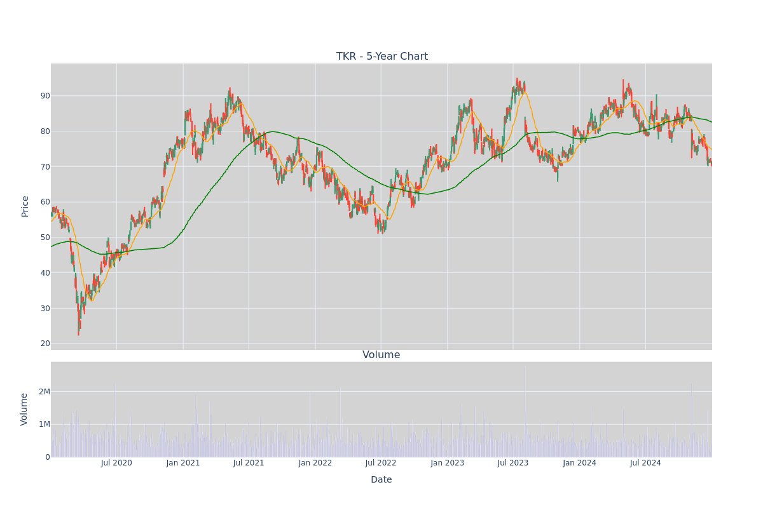Click the "TKR - 5-Year Chart" title
The image size is (763, 508).
382,57
